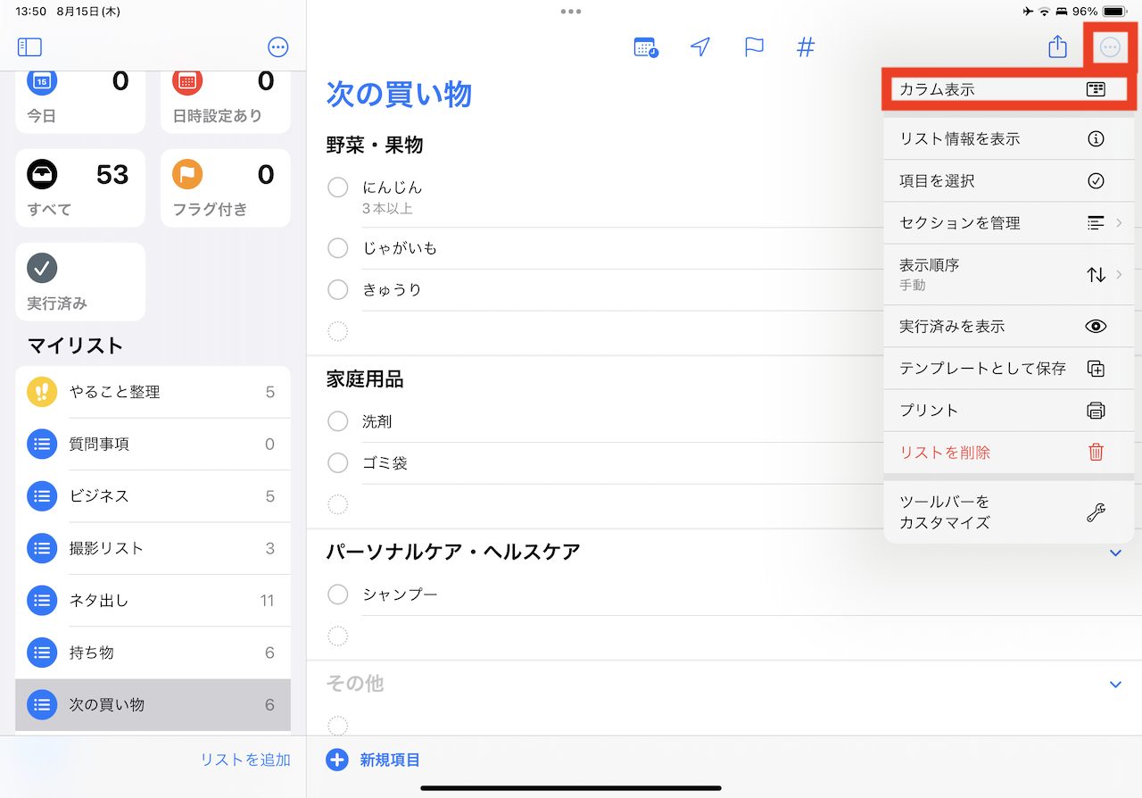Choose プリント from the menu

click(1008, 411)
